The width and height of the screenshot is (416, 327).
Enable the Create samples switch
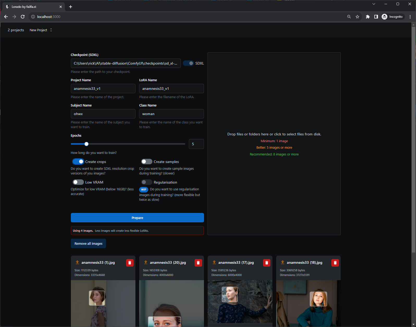[x=147, y=162]
